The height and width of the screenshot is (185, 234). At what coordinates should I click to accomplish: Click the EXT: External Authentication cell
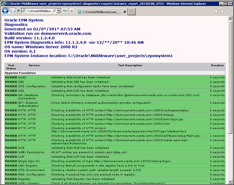tap(34, 104)
